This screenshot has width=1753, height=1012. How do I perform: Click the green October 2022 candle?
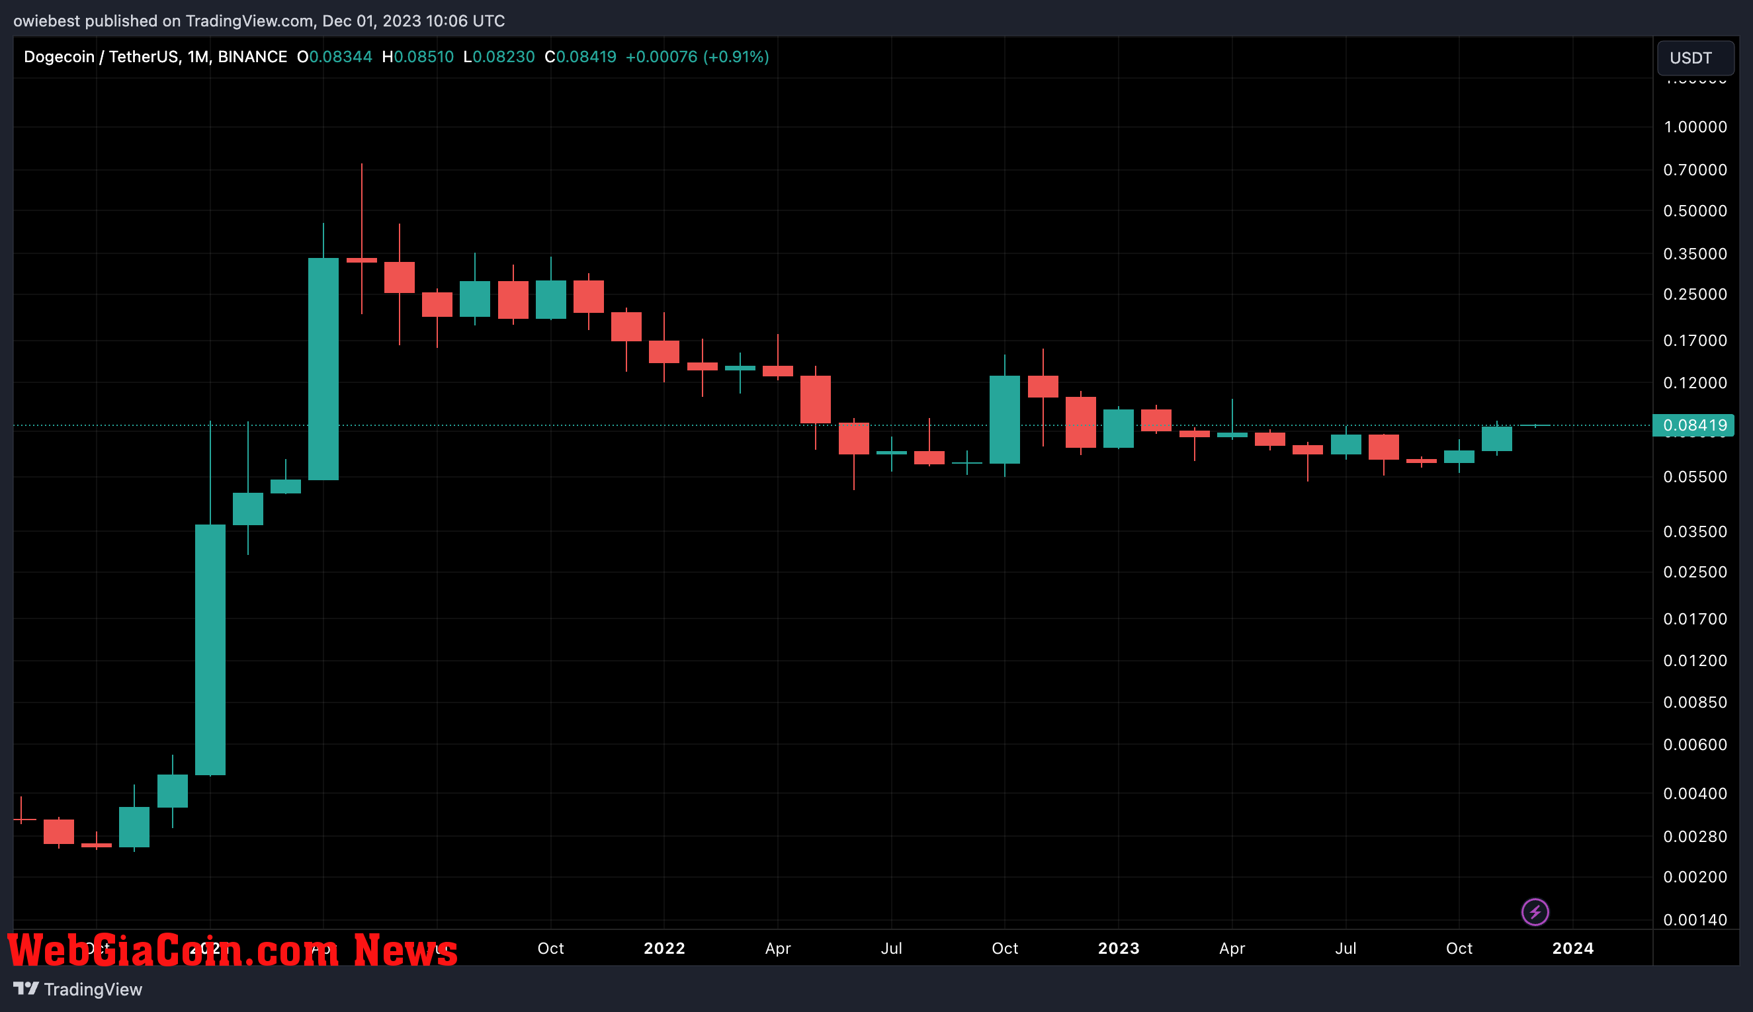1004,419
